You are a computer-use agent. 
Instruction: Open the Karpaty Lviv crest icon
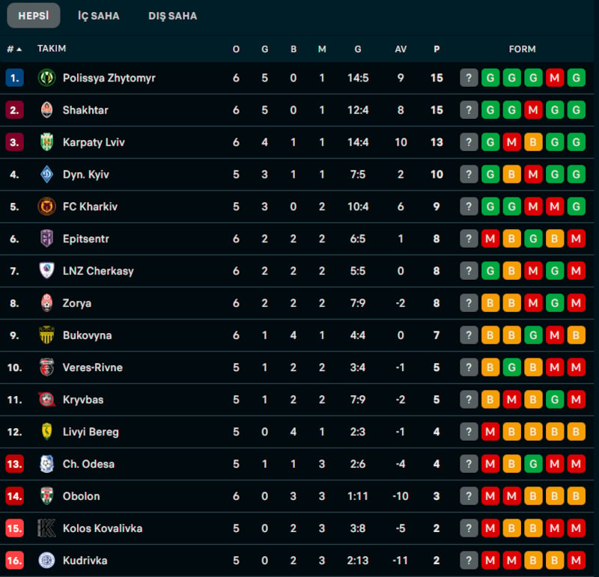coord(46,142)
